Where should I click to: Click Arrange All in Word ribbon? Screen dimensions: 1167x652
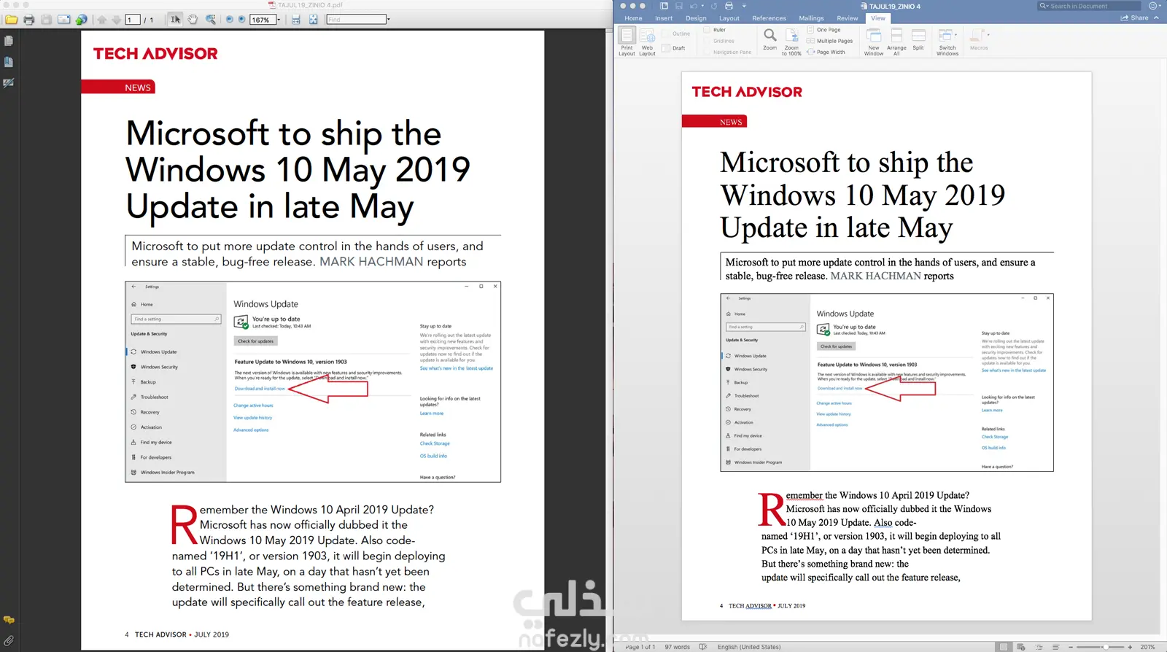click(x=896, y=41)
